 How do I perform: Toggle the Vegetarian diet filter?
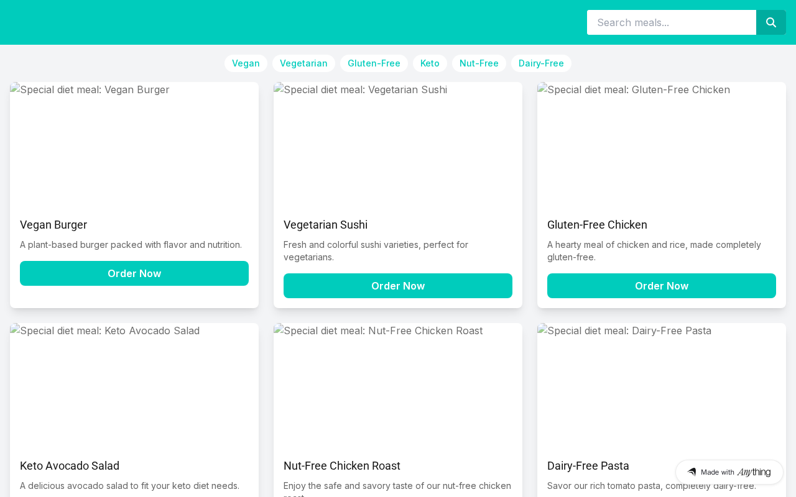pos(303,63)
